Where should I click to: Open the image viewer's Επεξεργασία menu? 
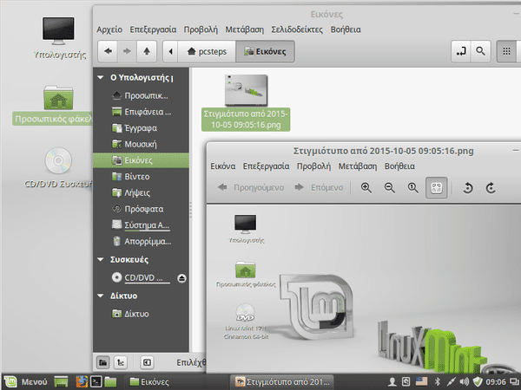266,166
